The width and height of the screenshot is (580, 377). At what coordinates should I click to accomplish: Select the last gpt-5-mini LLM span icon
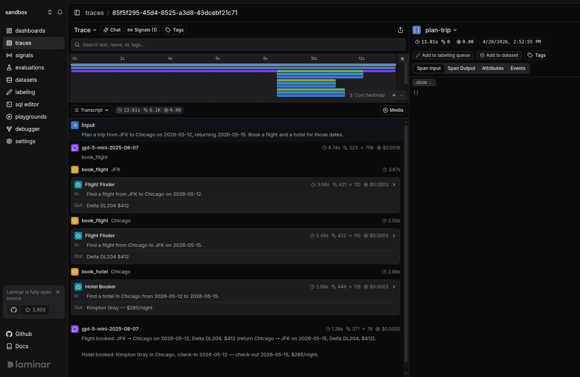[x=75, y=329]
